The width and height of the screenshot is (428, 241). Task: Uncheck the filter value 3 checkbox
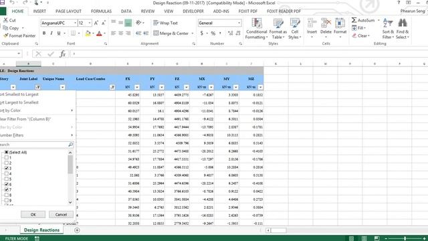[x=6, y=168]
